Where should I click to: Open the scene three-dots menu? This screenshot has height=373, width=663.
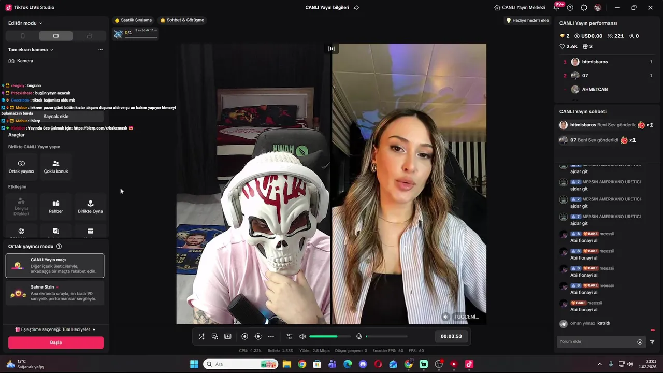tap(100, 50)
